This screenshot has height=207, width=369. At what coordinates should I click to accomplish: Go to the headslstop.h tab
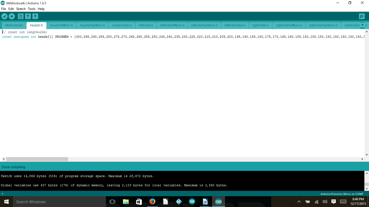click(122, 25)
